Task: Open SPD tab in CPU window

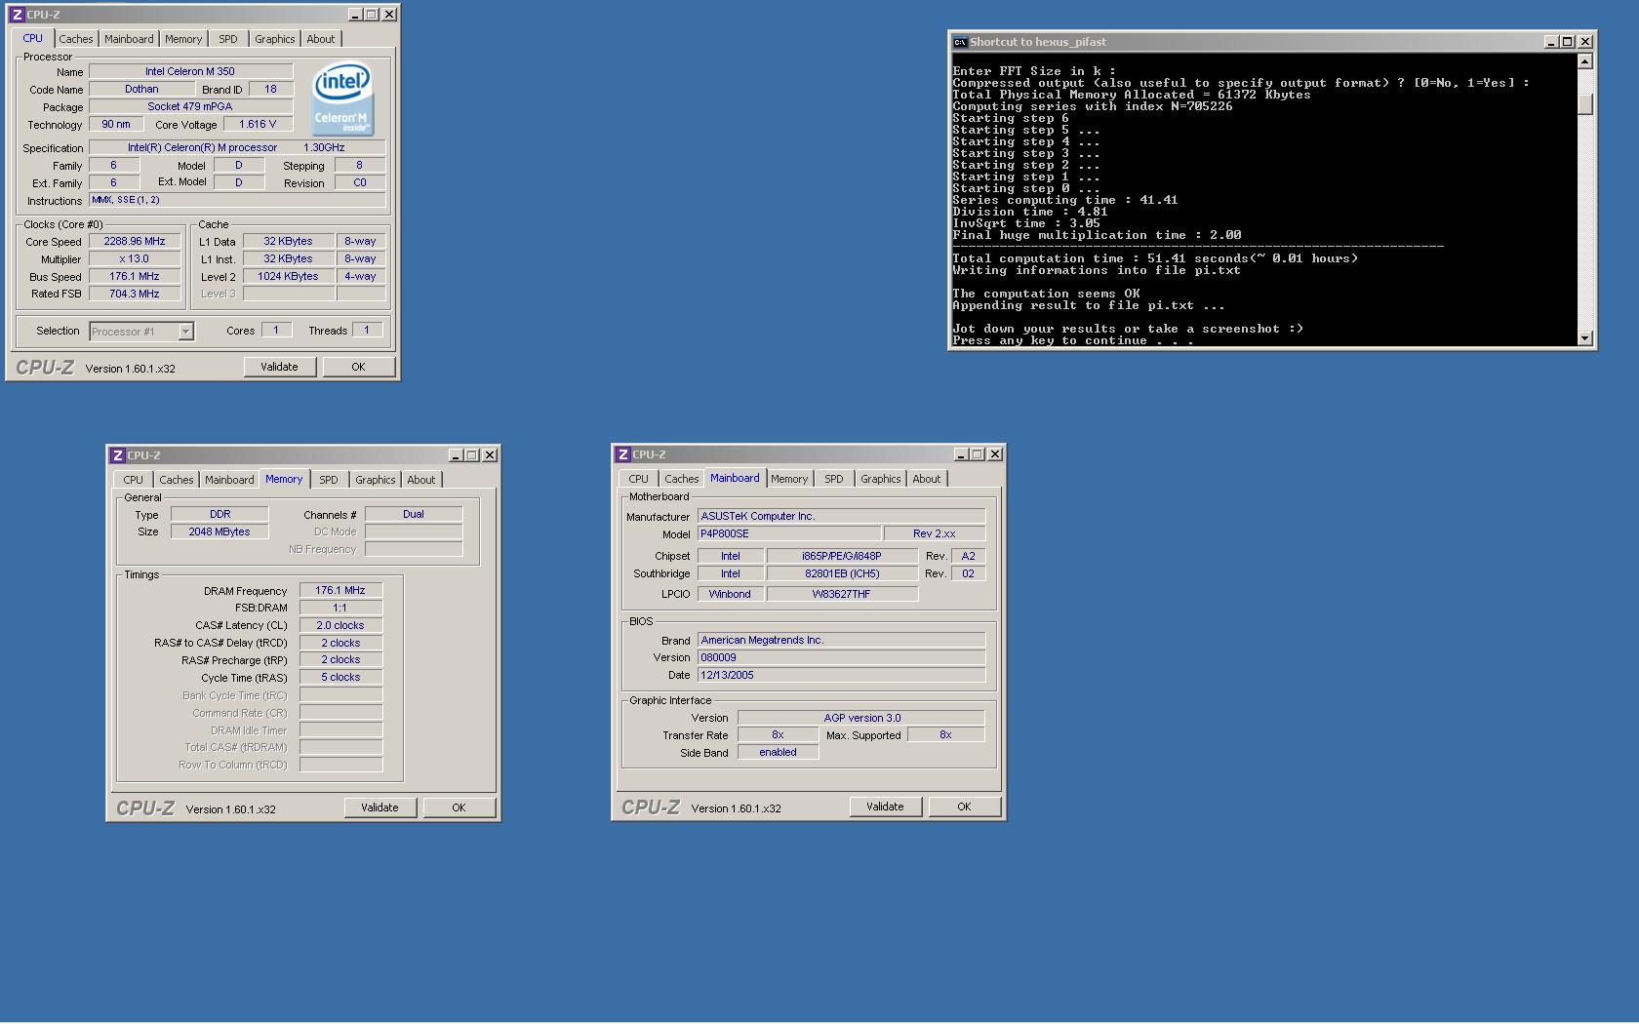Action: pyautogui.click(x=228, y=39)
